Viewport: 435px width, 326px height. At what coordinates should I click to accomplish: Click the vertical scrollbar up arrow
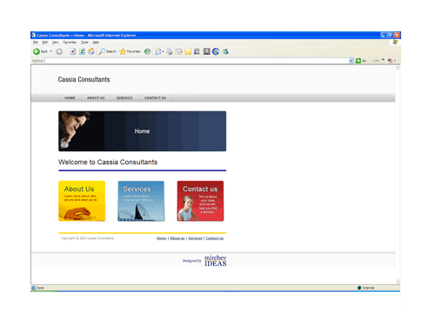pyautogui.click(x=398, y=68)
